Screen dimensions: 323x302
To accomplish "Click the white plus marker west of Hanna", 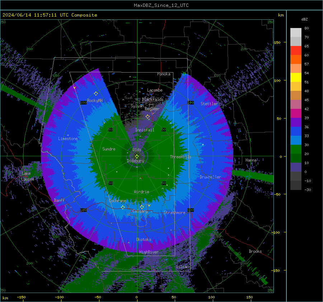I will [203, 144].
